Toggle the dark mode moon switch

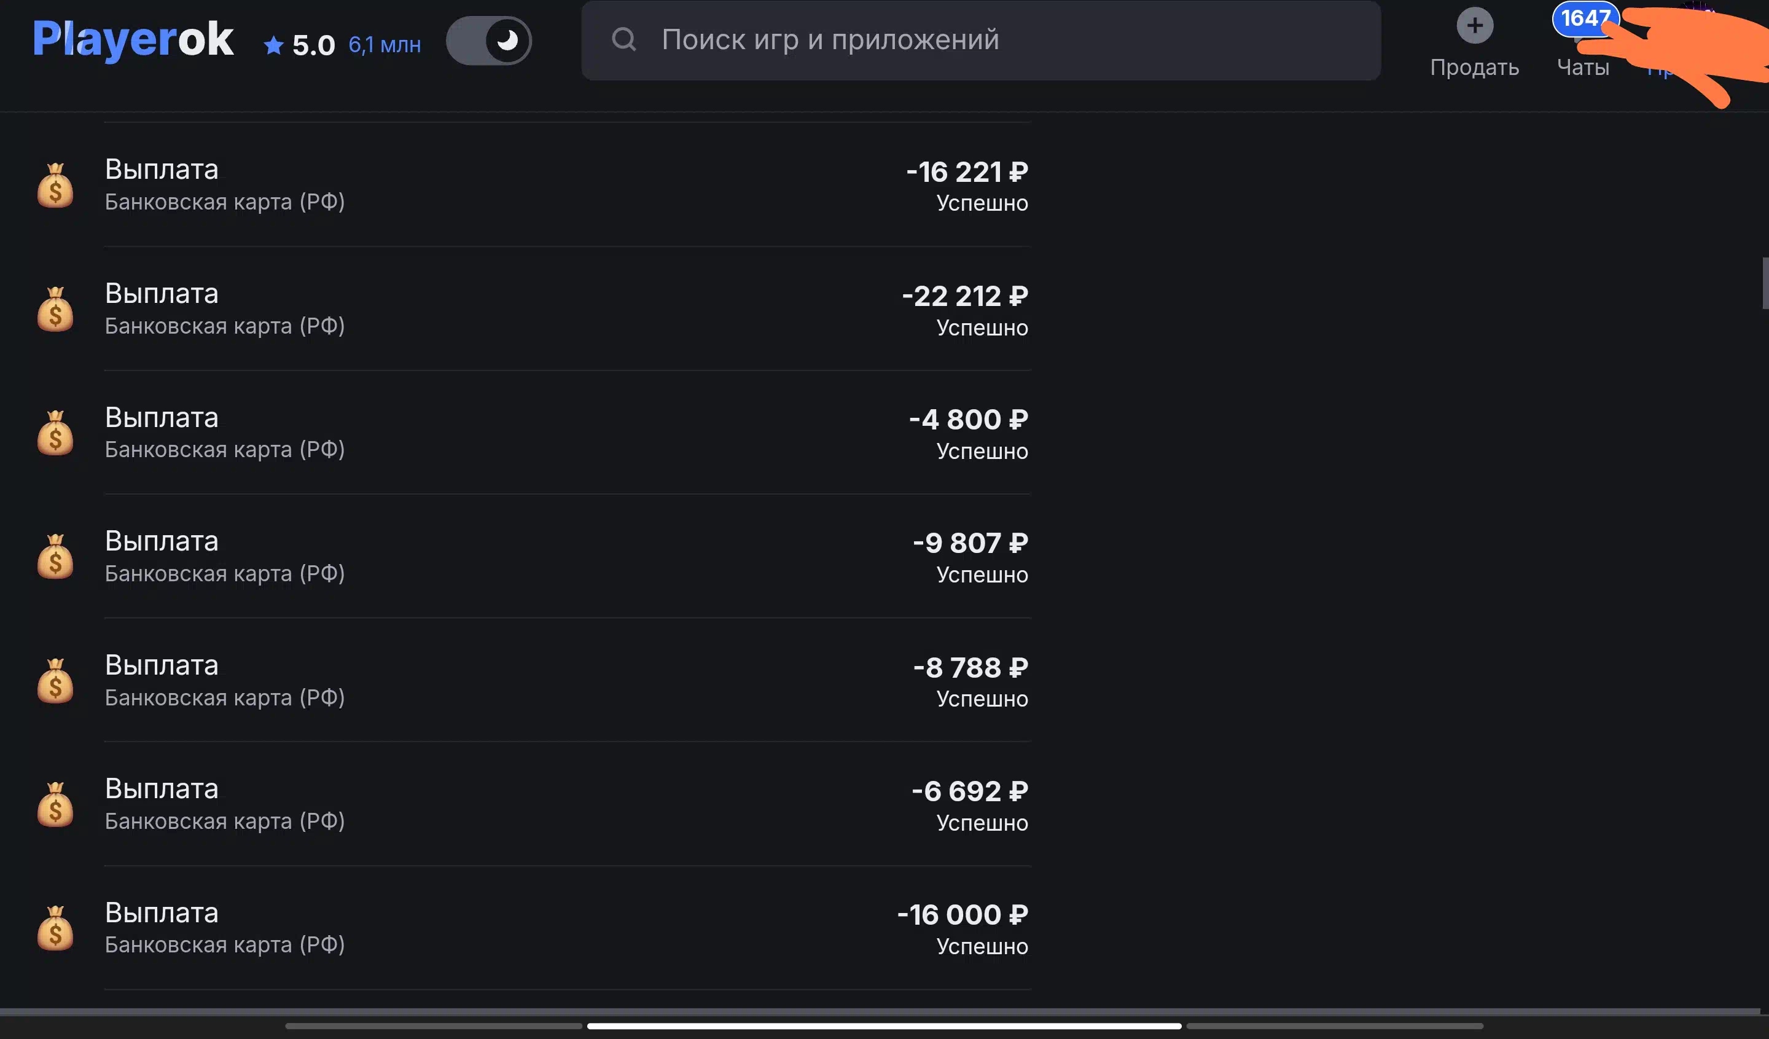[488, 41]
